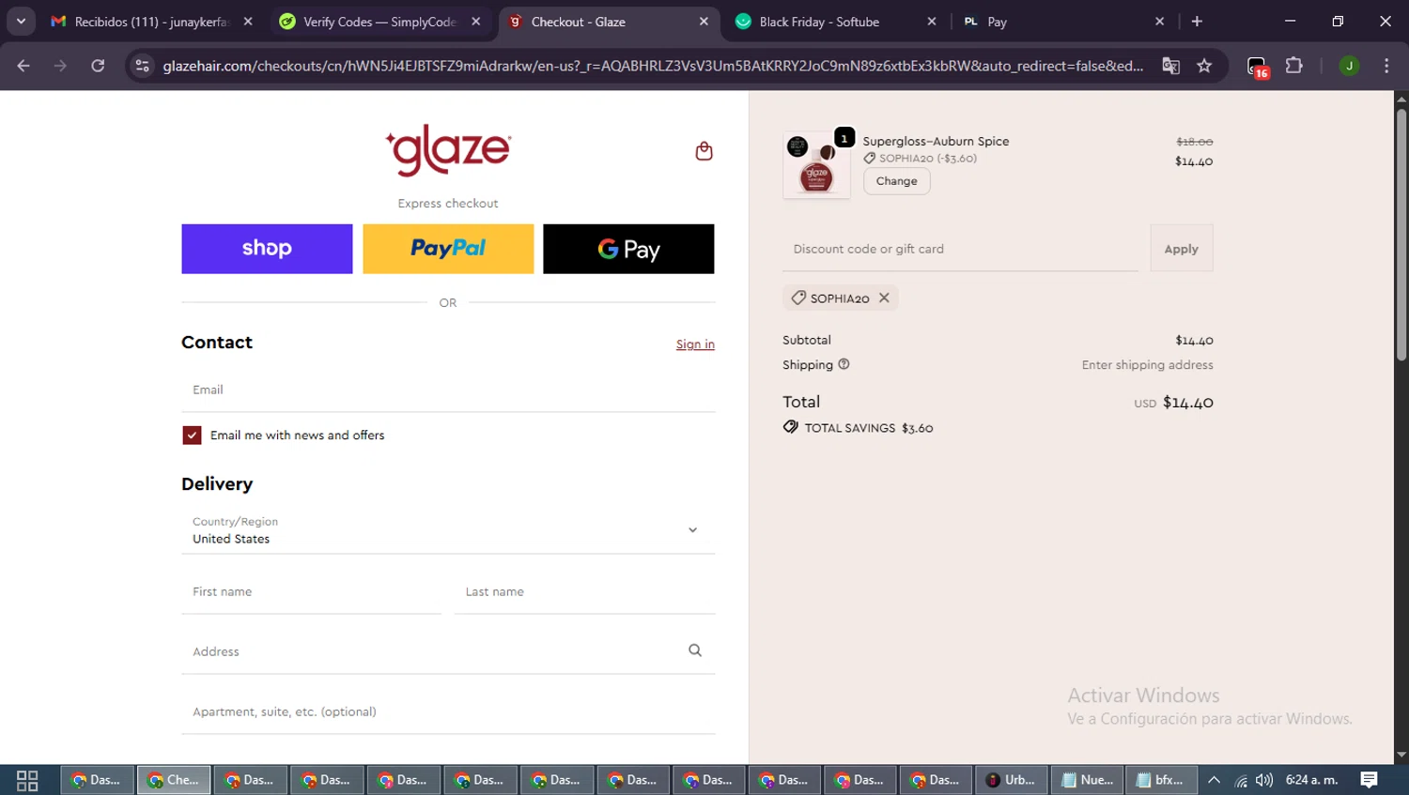
Task: Remove the SOPHIA20 discount code
Action: click(884, 298)
